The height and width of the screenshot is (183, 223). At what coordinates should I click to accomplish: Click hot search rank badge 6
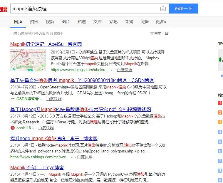(220, 151)
